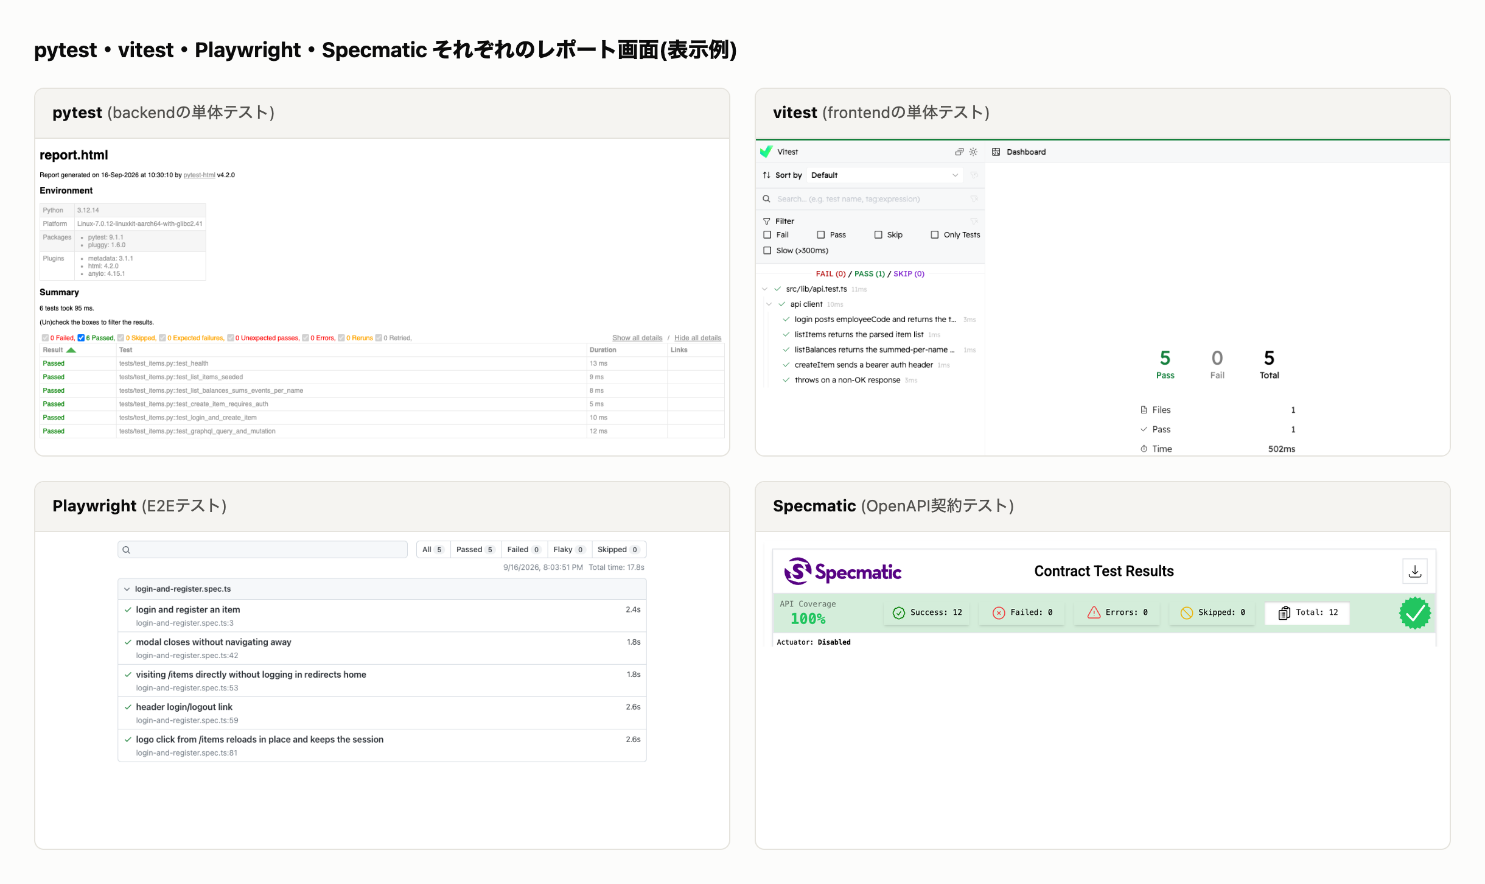This screenshot has height=884, width=1485.
Task: Enable the Fail filter checkbox in Vitest
Action: click(x=767, y=235)
